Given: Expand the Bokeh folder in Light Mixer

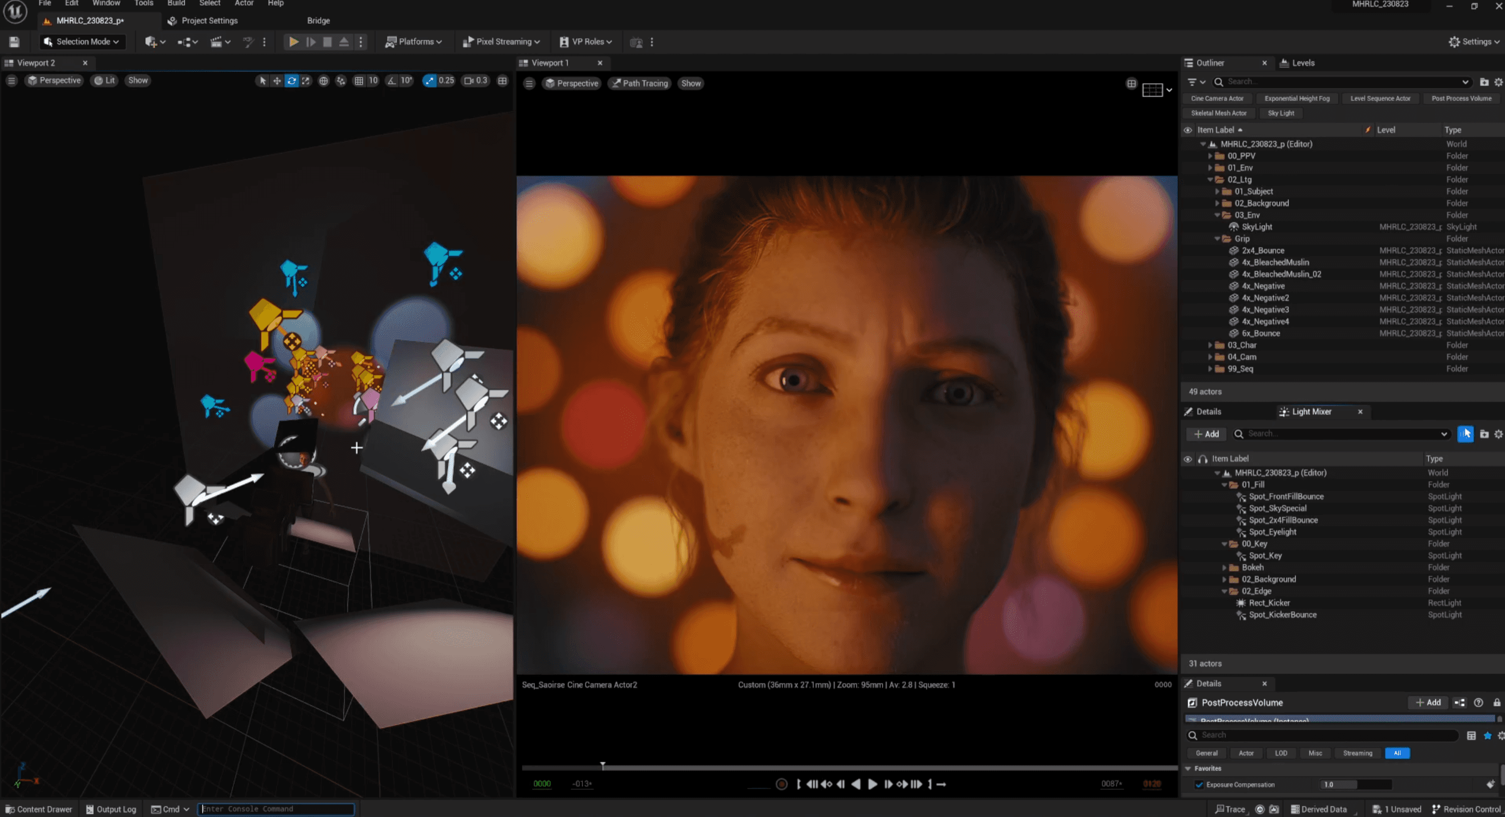Looking at the screenshot, I should click(x=1225, y=568).
